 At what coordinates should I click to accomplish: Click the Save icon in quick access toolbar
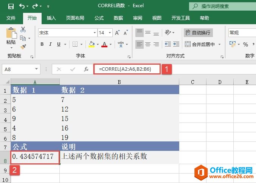click(11, 6)
